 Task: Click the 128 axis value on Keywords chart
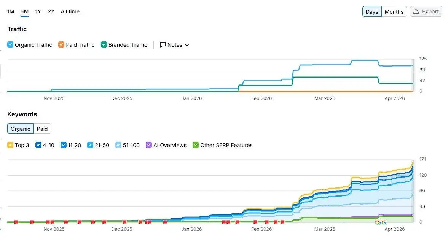pyautogui.click(x=423, y=175)
